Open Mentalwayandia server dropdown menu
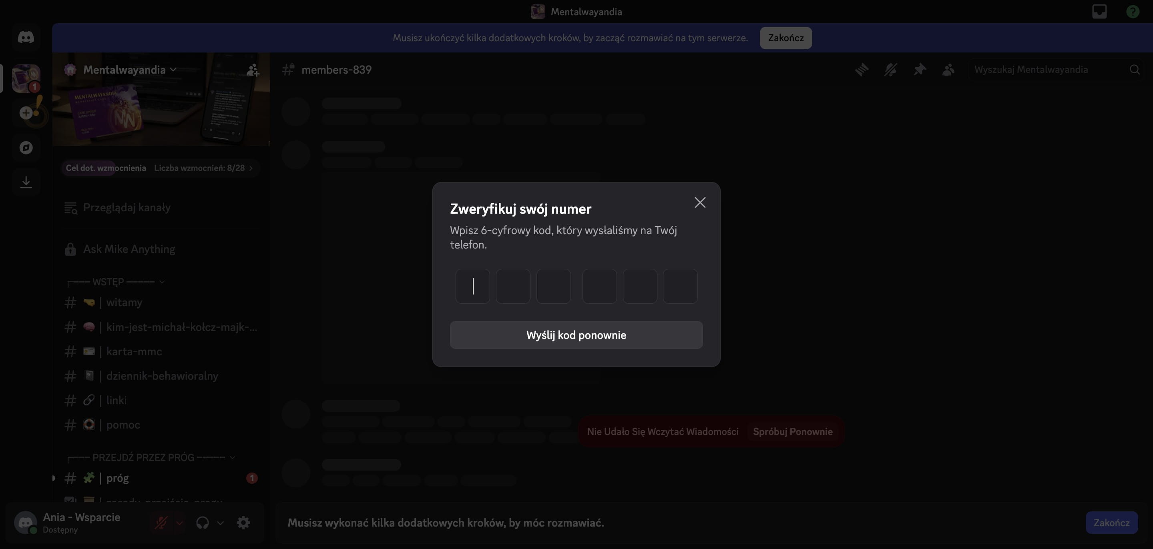Image resolution: width=1153 pixels, height=549 pixels. pos(130,70)
